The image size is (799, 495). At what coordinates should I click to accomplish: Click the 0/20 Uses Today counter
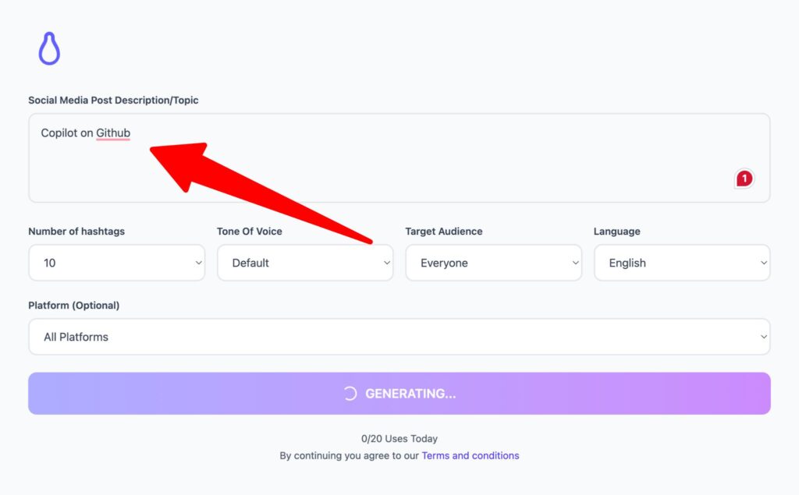tap(399, 439)
